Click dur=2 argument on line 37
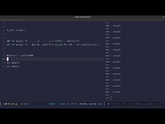The width and height of the screenshot is (165, 124). (x=36, y=45)
